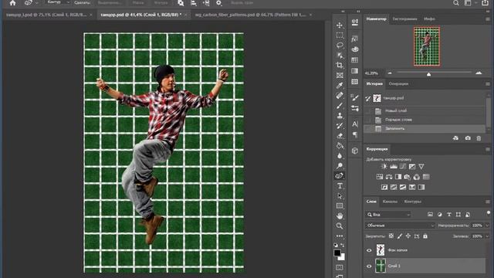494x278 pixels.
Task: Toggle pixel layer filter
Action: pyautogui.click(x=430, y=215)
